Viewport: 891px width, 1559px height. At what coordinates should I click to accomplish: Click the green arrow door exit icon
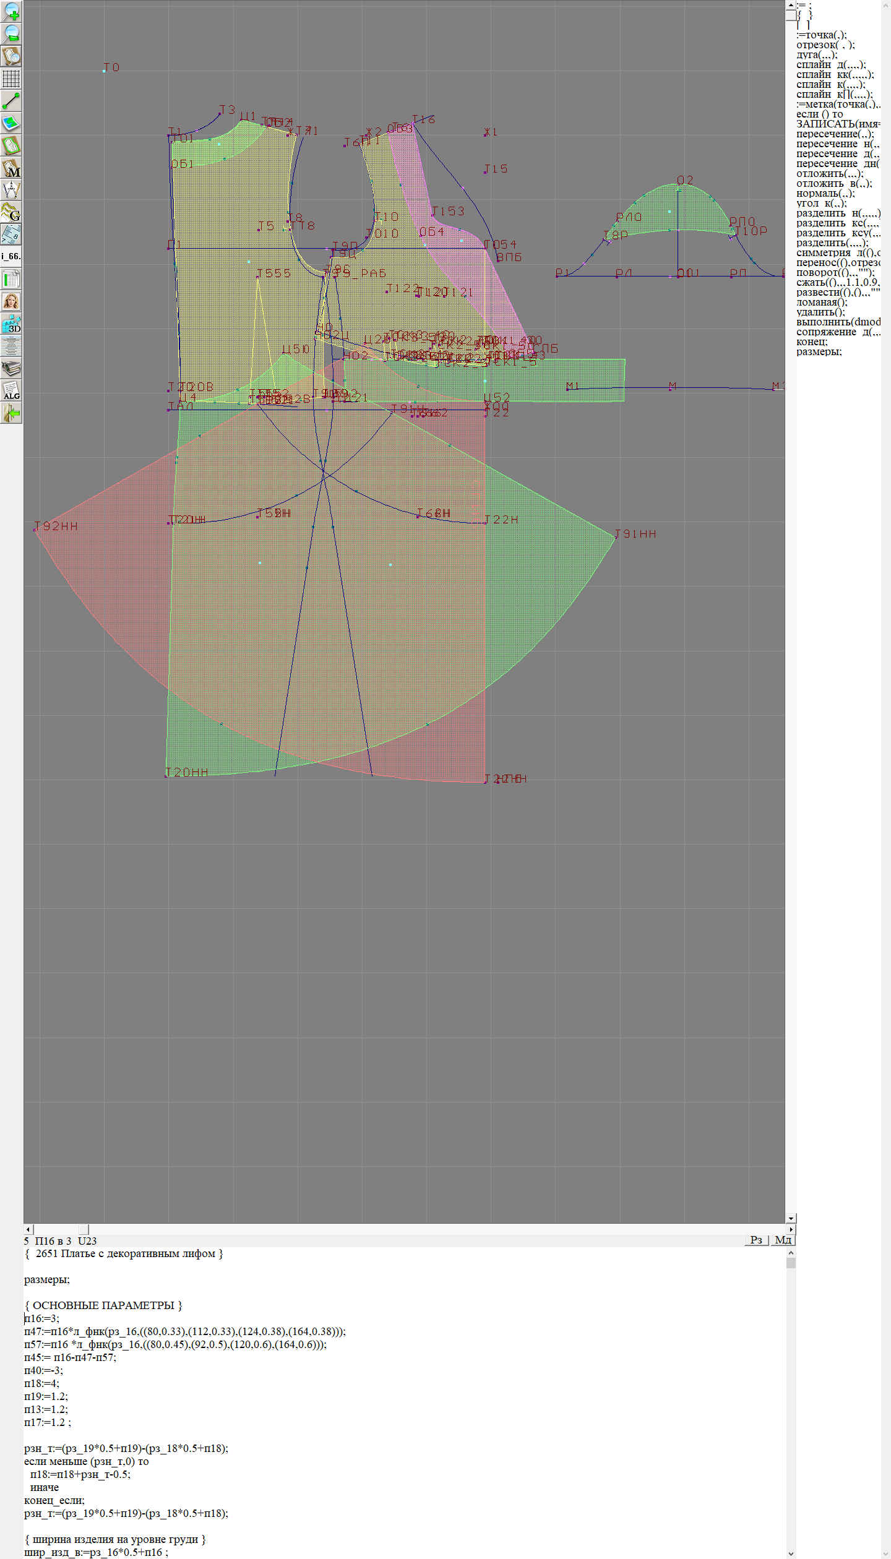click(11, 413)
